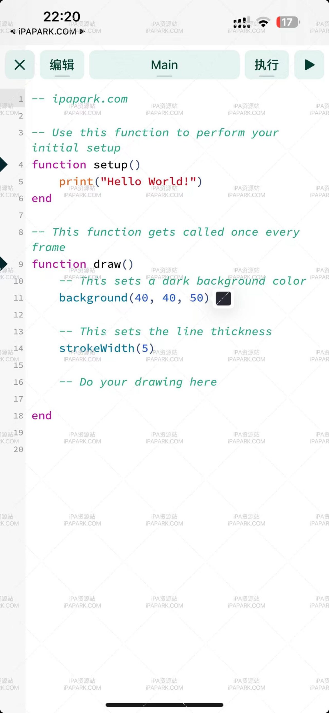Image resolution: width=329 pixels, height=713 pixels.
Task: Close the editor with the X button
Action: click(x=20, y=65)
